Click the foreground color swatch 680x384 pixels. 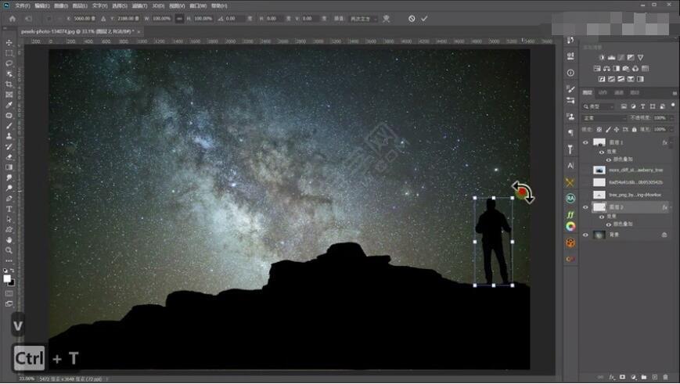coord(7,277)
